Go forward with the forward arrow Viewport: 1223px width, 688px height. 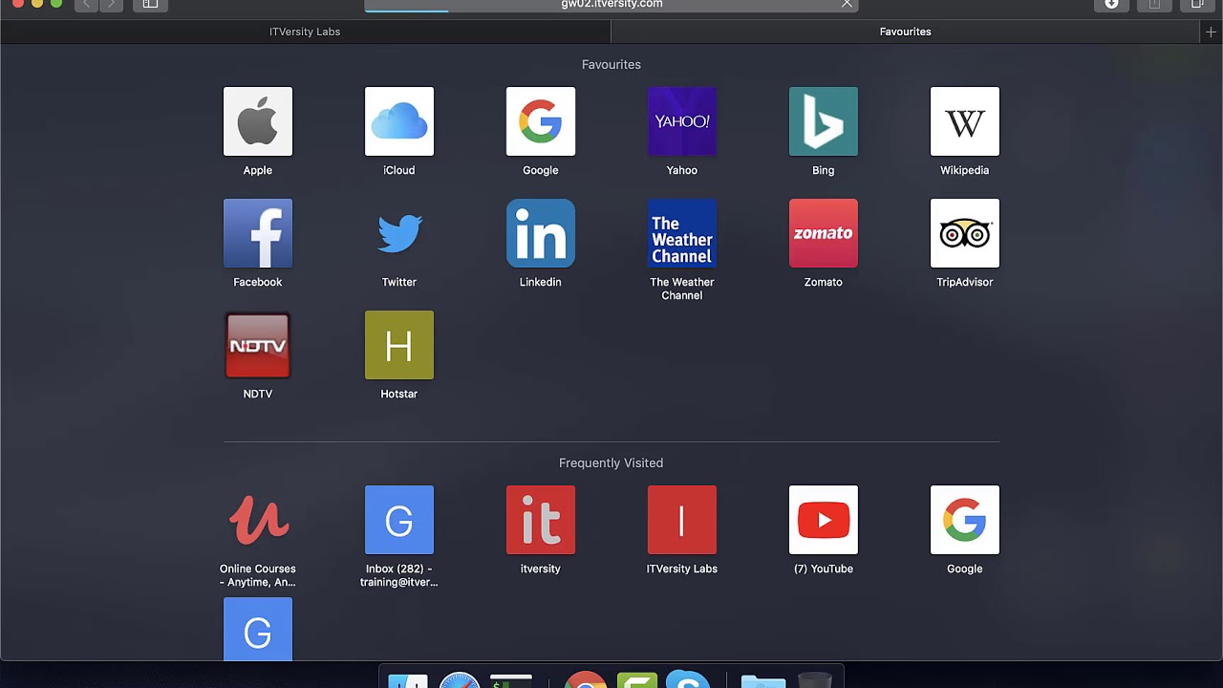[x=111, y=5]
